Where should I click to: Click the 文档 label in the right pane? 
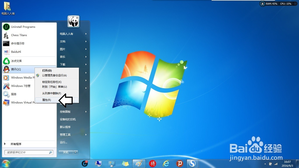coord(62,42)
